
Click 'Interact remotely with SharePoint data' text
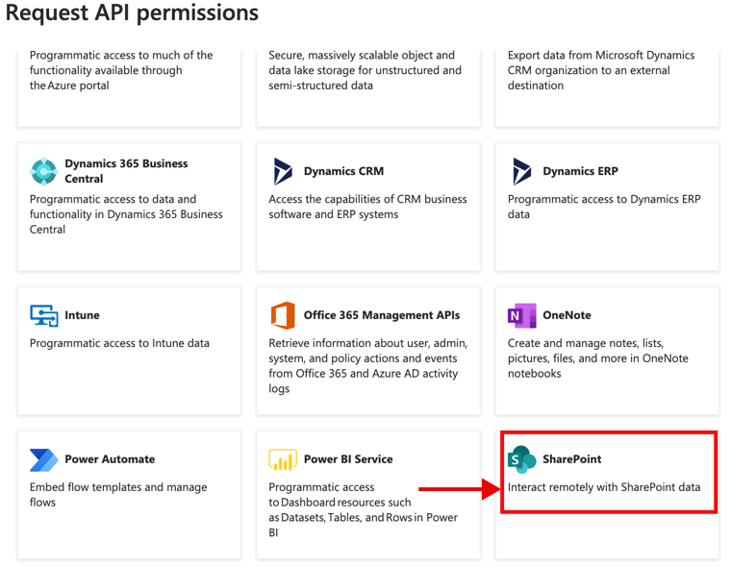(x=604, y=487)
